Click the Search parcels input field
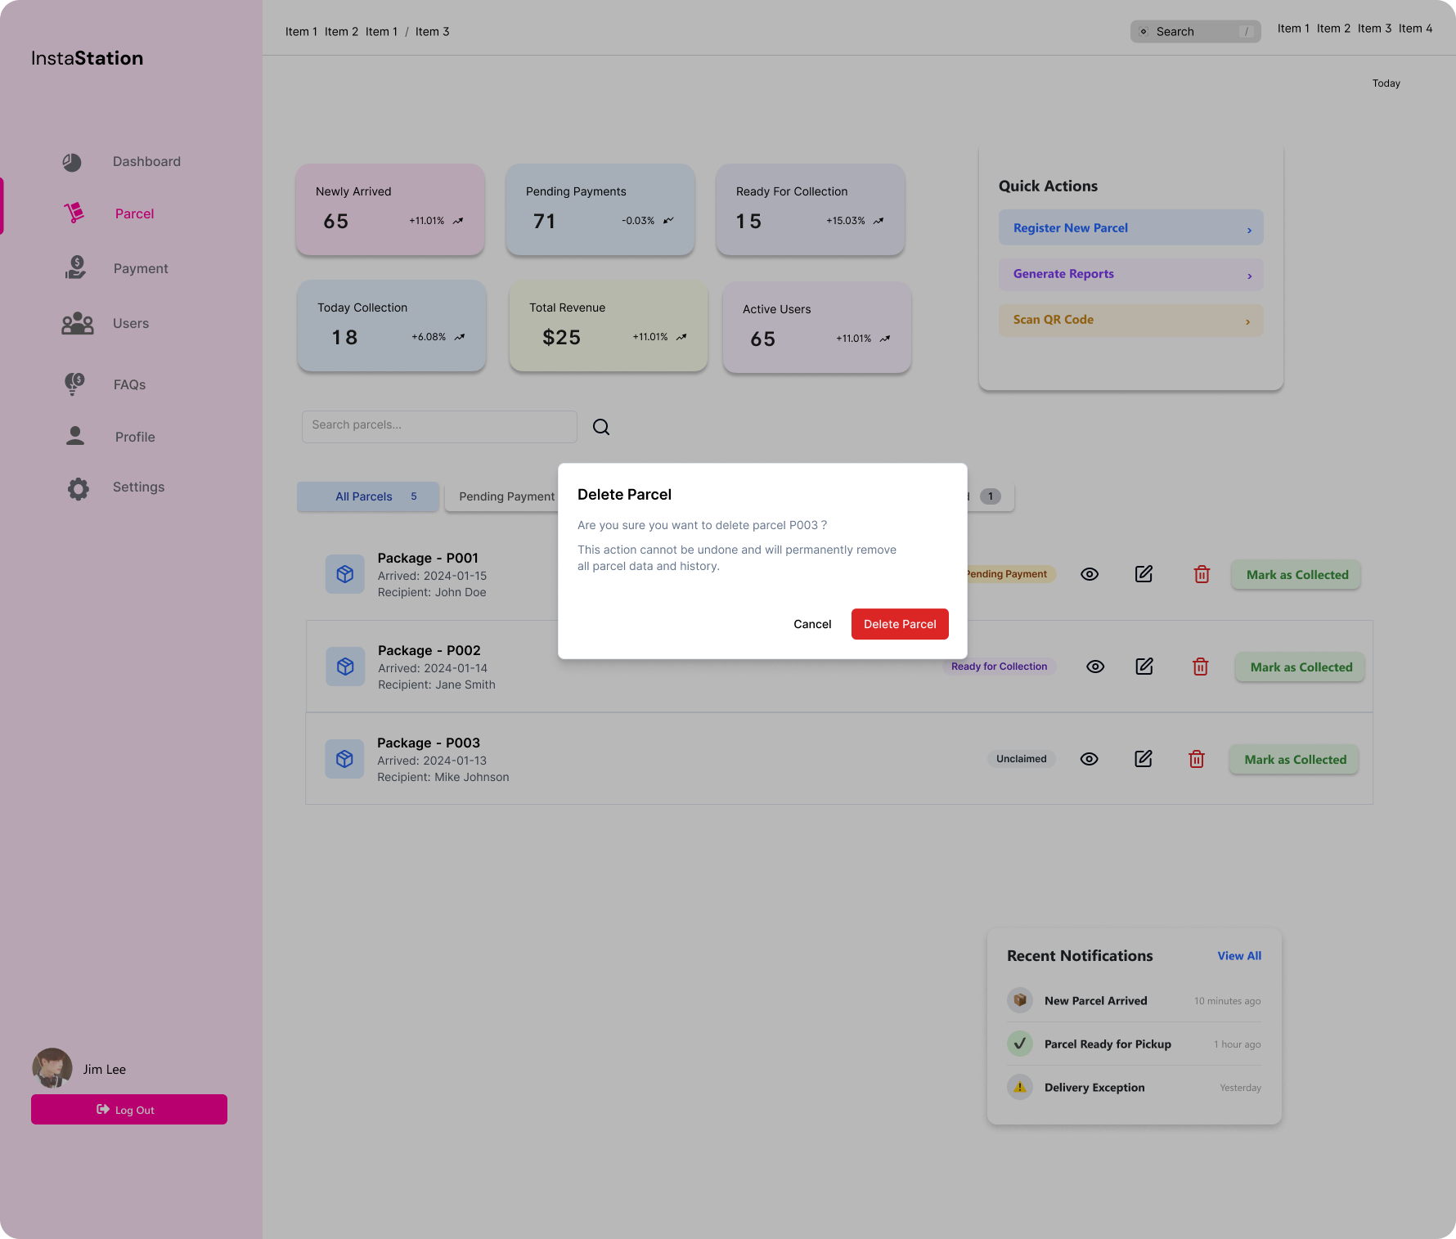The image size is (1456, 1239). (x=439, y=426)
